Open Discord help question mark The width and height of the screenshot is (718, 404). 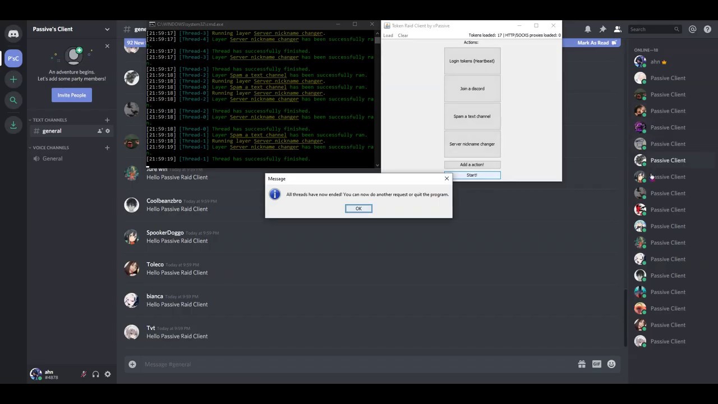pos(707,29)
